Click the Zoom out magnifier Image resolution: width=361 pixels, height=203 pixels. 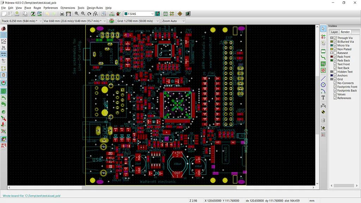(x=83, y=14)
